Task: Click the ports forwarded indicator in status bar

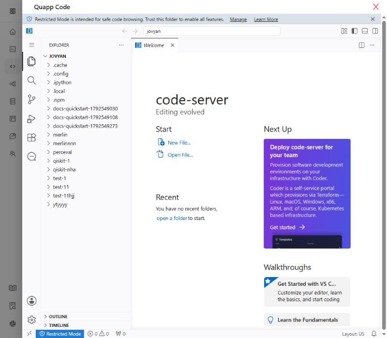Action: (x=120, y=334)
